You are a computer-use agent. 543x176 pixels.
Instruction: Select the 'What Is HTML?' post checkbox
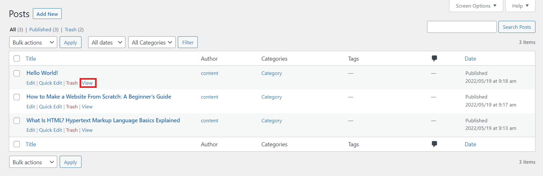tap(17, 121)
